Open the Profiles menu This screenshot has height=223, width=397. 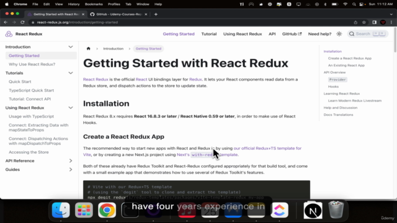point(114,4)
